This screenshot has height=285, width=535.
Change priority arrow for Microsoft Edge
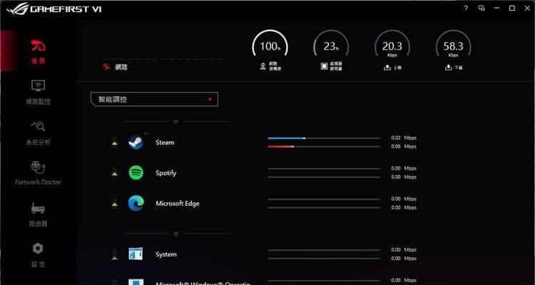115,203
